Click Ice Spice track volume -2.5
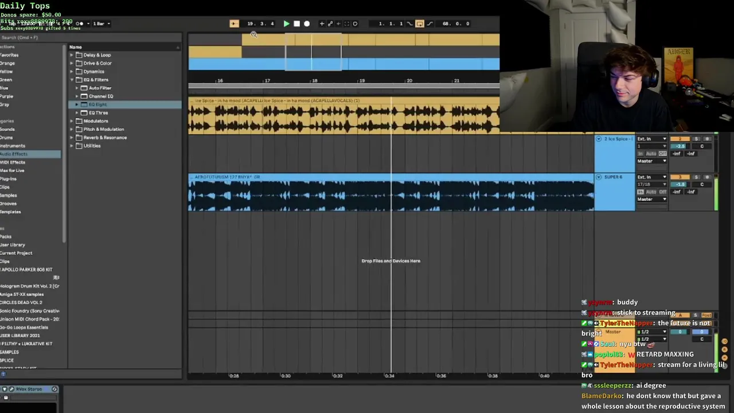The image size is (734, 413). pyautogui.click(x=680, y=146)
